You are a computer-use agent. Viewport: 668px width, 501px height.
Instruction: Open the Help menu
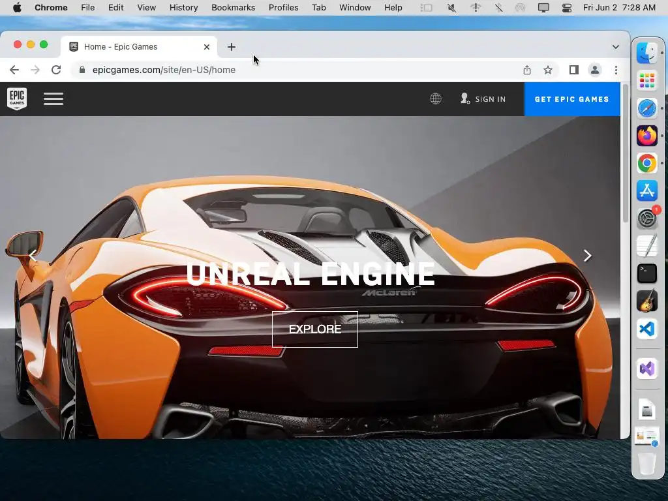[x=393, y=8]
